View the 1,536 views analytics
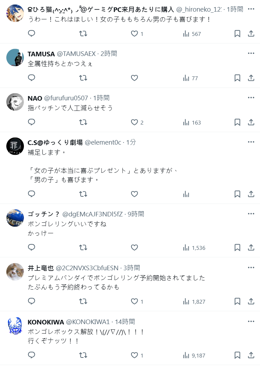Viewport: 260px width, 367px height. 194,248
